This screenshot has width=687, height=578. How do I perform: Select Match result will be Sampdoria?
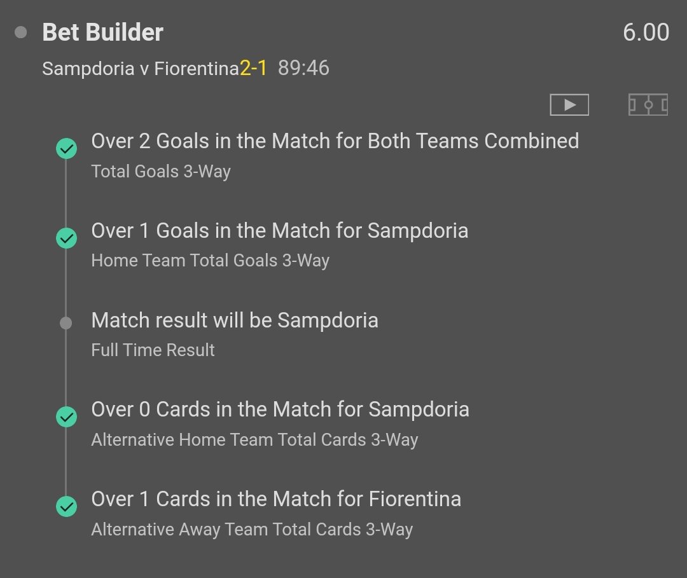(x=234, y=320)
